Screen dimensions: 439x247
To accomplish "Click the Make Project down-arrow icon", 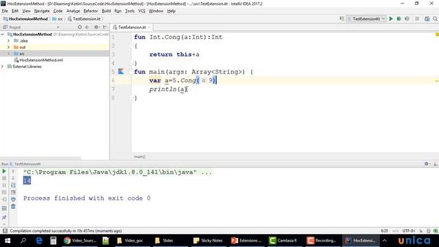I will [x=342, y=19].
